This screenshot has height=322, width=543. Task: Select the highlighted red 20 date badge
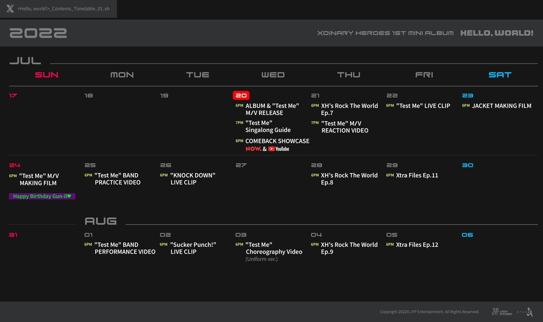241,96
